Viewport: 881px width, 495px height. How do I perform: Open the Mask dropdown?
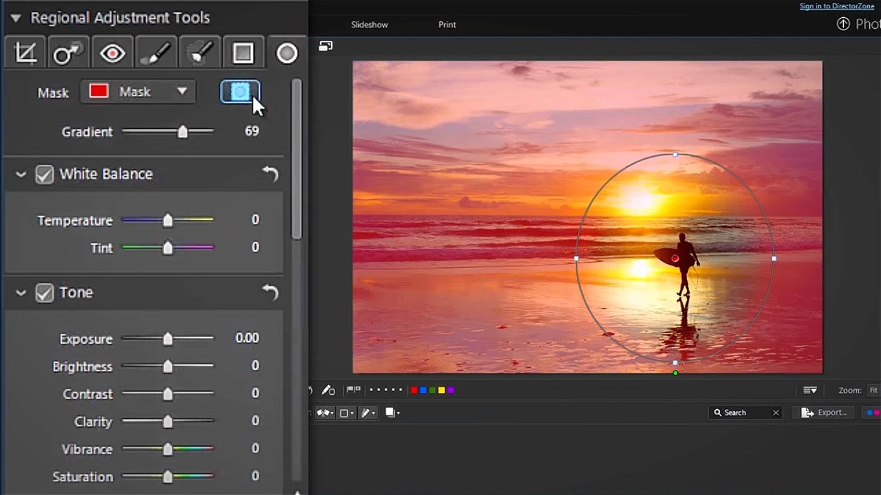(x=138, y=91)
